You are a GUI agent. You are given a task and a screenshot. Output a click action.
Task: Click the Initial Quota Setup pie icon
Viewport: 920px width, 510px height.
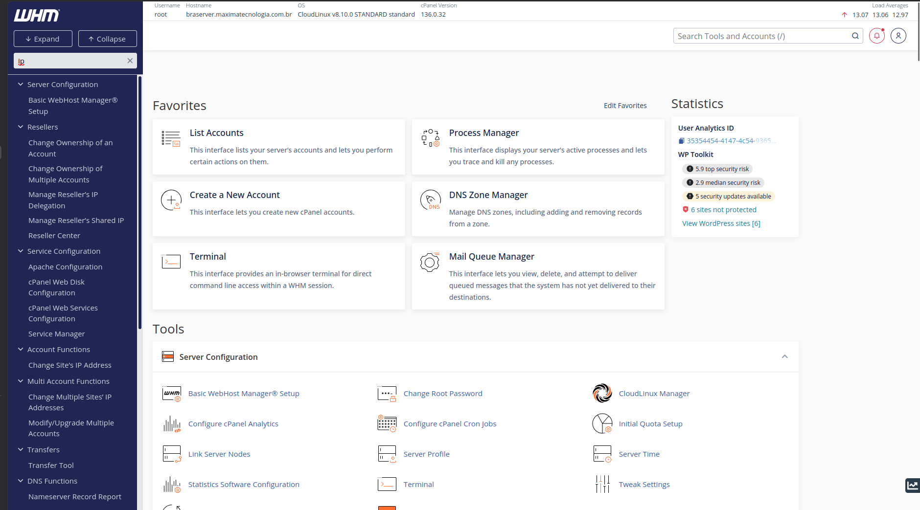pyautogui.click(x=602, y=423)
